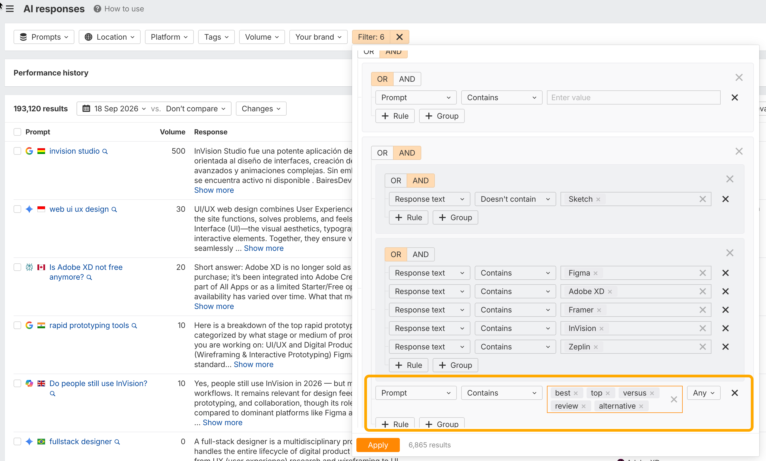The width and height of the screenshot is (766, 461).
Task: Check the rapid prototyping tools row
Action: click(x=17, y=325)
